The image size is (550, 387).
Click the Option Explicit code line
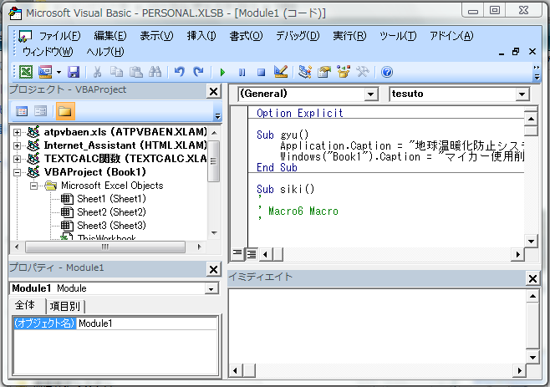[x=300, y=113]
